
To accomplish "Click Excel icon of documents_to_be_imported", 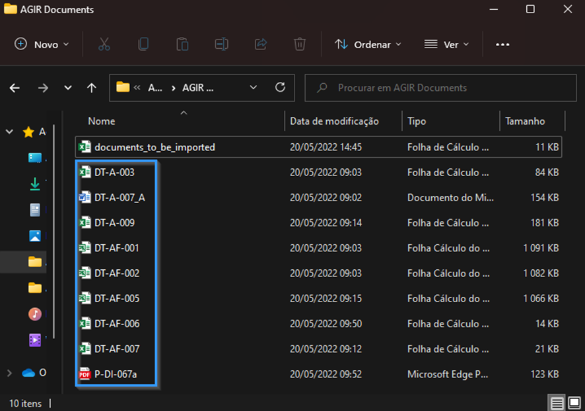I will [85, 147].
